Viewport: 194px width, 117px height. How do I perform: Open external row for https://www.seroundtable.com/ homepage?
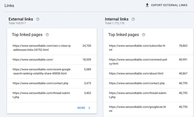52,59
